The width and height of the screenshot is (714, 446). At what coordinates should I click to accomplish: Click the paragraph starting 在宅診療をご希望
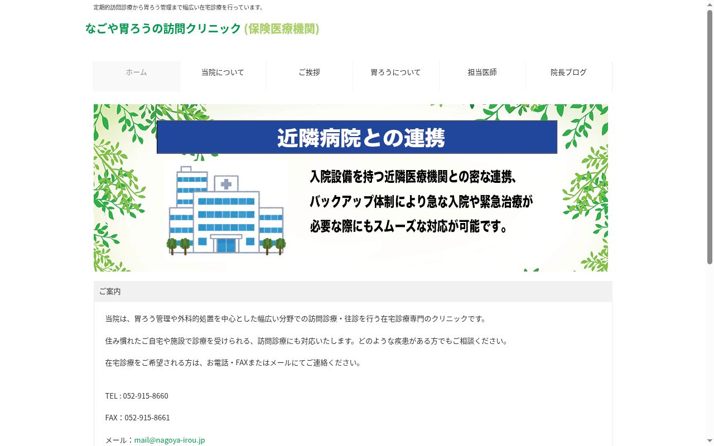coord(234,362)
